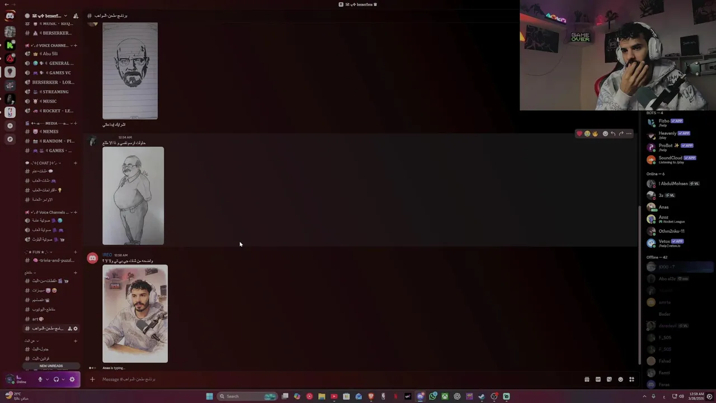Open add reaction smiley on message
Screen dimensions: 716x403
click(605, 134)
